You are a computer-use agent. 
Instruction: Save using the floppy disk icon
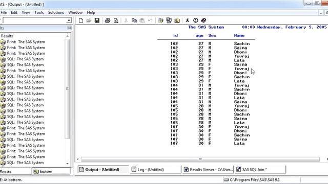click(97, 20)
